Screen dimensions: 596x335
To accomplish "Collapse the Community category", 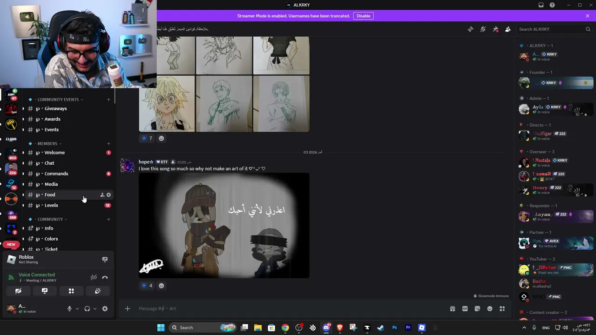I will 50,219.
